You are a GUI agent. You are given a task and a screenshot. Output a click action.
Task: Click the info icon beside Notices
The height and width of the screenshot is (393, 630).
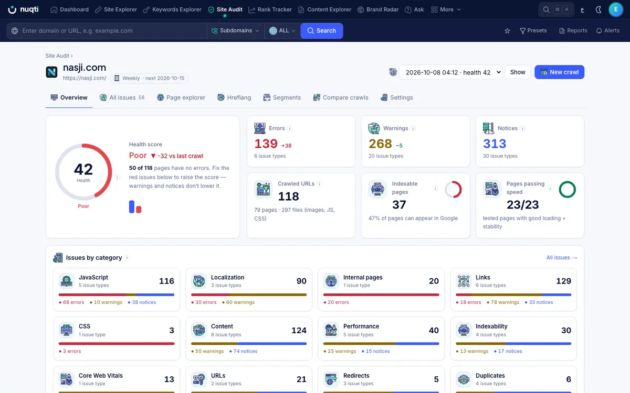pos(523,128)
